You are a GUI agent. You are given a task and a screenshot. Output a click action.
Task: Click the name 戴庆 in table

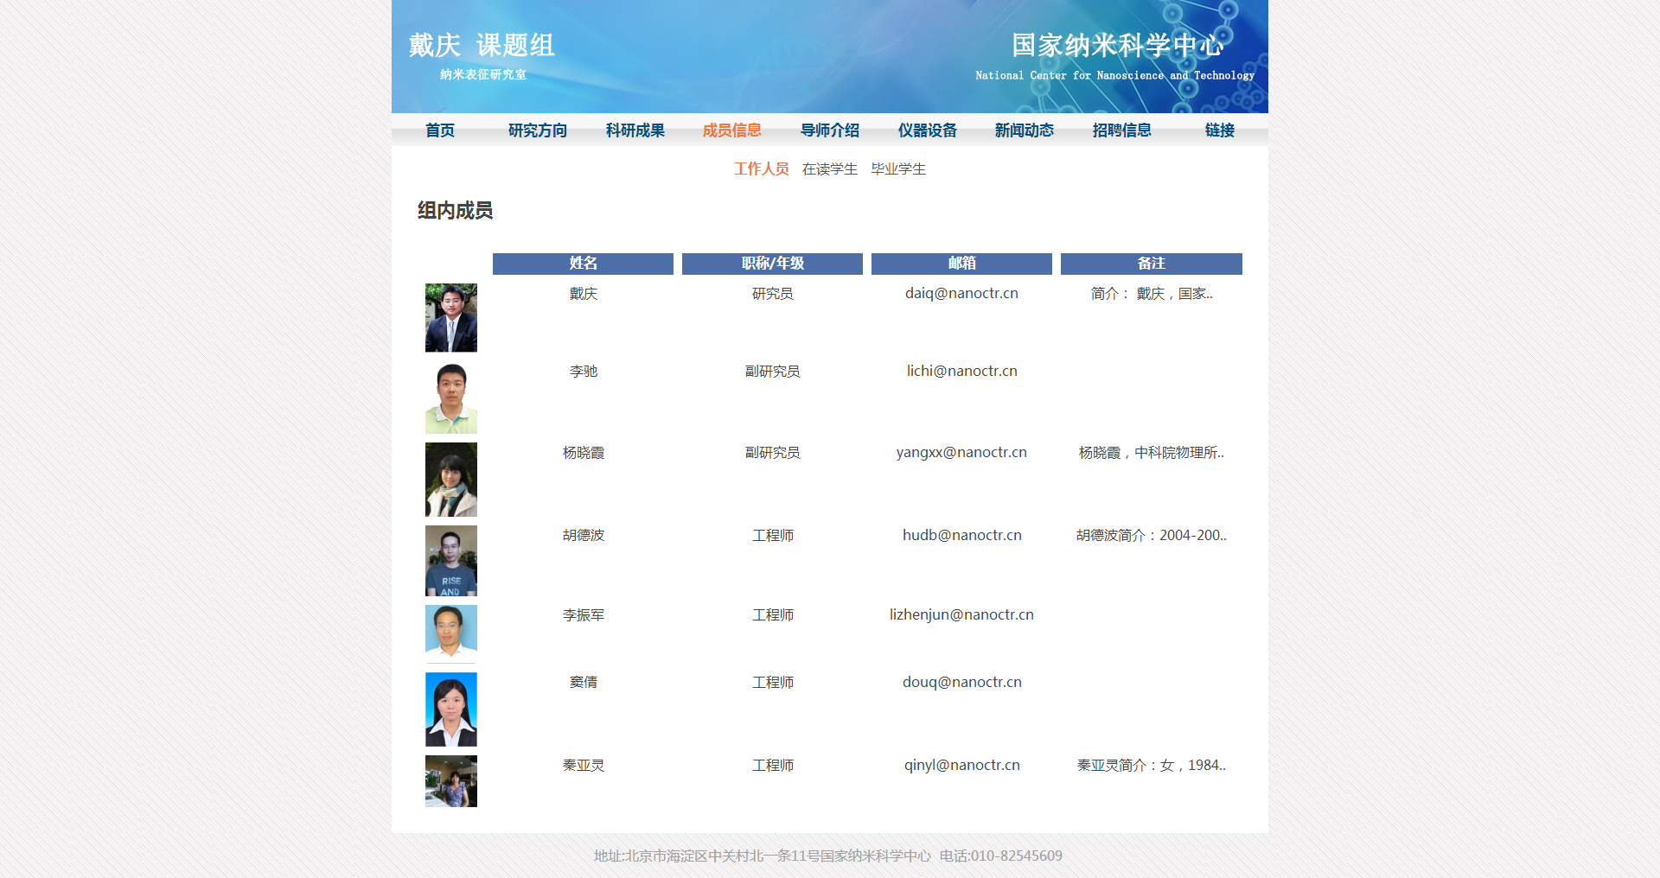click(584, 294)
